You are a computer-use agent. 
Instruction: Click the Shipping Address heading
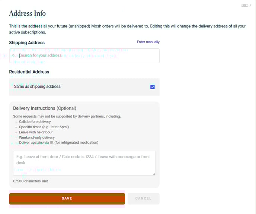27,43
